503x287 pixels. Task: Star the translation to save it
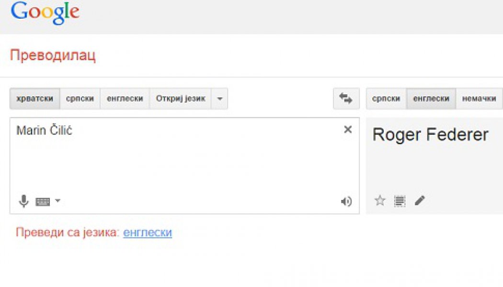click(x=380, y=200)
